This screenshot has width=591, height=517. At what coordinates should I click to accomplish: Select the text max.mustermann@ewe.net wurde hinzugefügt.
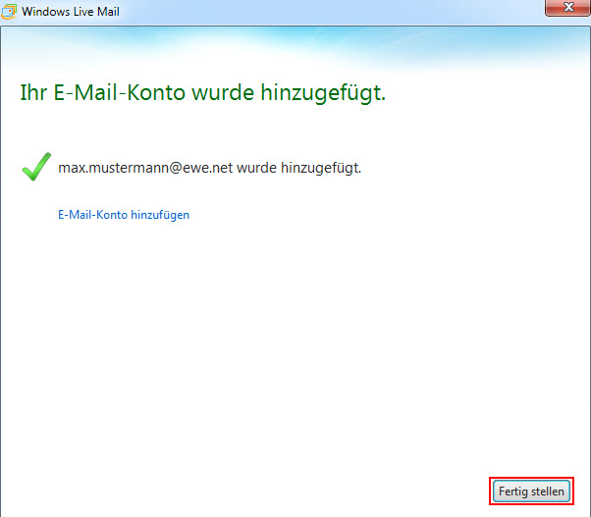click(209, 168)
